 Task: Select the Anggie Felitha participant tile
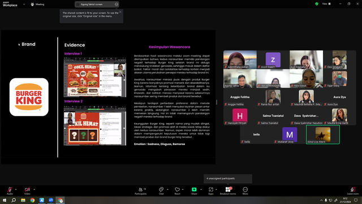point(240,97)
